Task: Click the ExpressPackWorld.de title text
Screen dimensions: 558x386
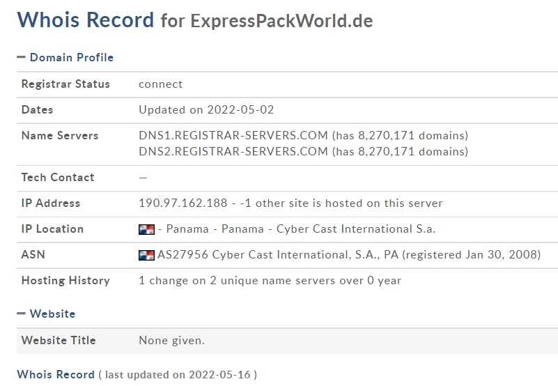Action: tap(281, 20)
